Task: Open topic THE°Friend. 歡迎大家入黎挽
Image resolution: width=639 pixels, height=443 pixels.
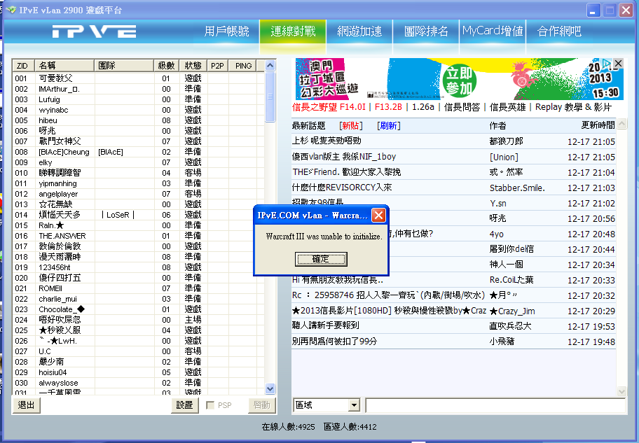Action: (346, 172)
